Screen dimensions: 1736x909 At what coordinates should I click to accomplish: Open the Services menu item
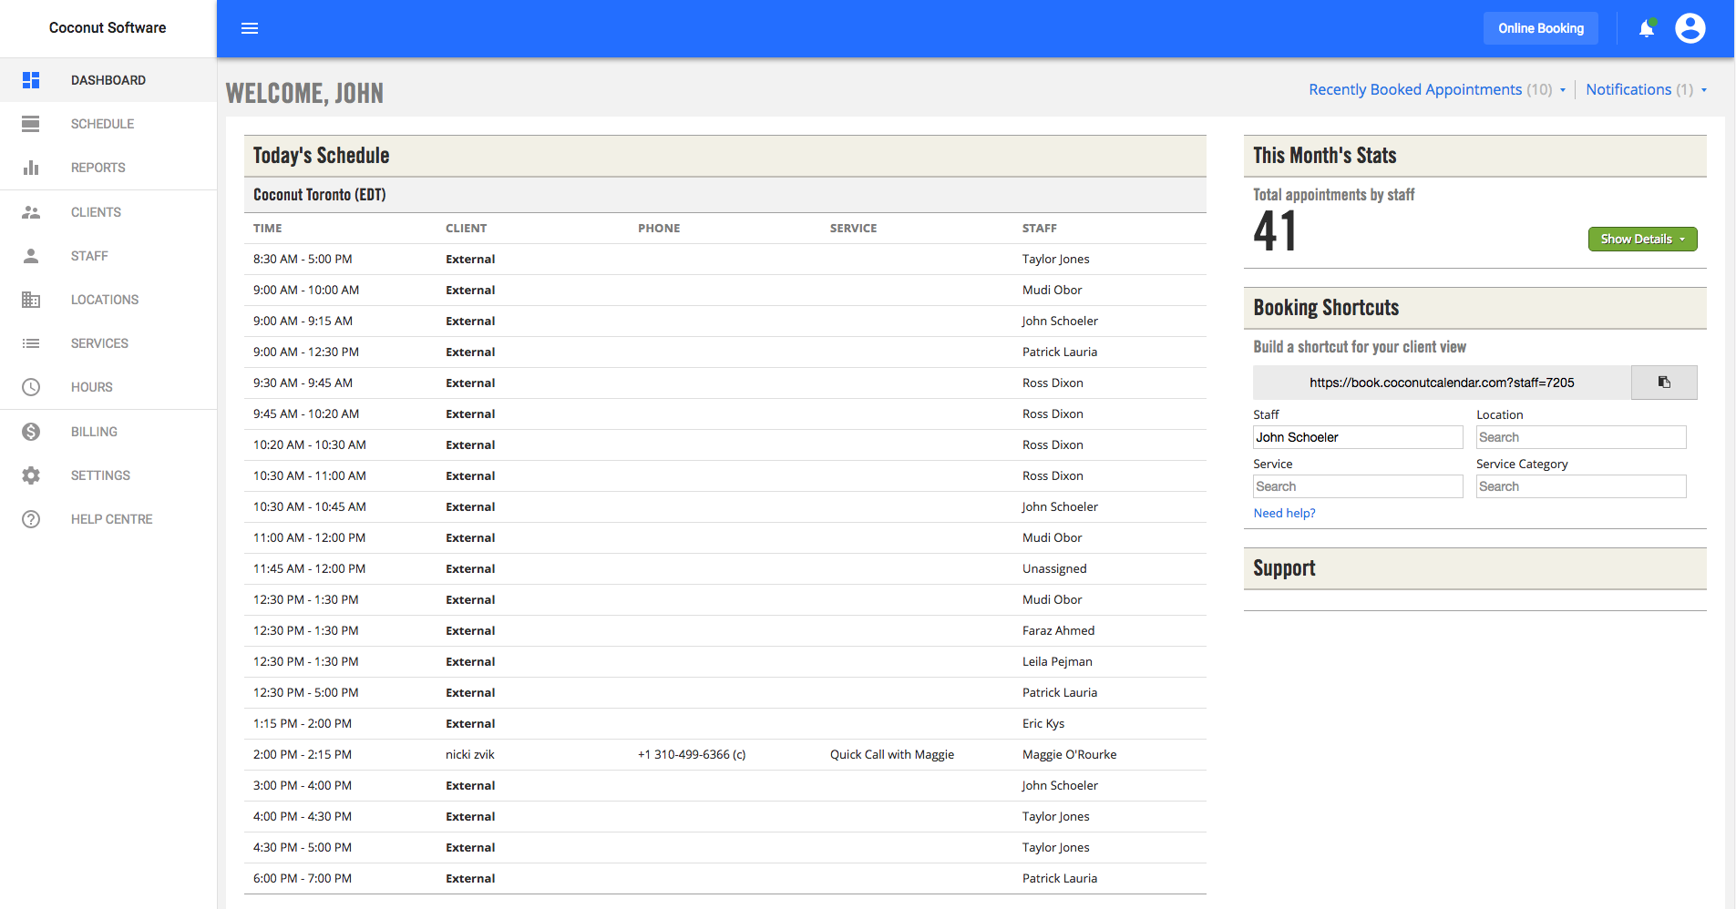(108, 343)
